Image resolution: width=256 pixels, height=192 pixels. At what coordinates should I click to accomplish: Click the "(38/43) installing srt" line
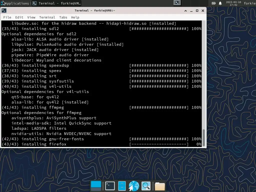[x=29, y=76]
